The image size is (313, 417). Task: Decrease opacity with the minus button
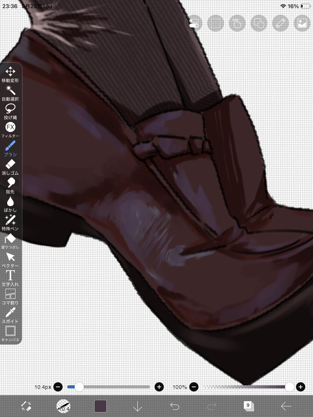tap(194, 386)
